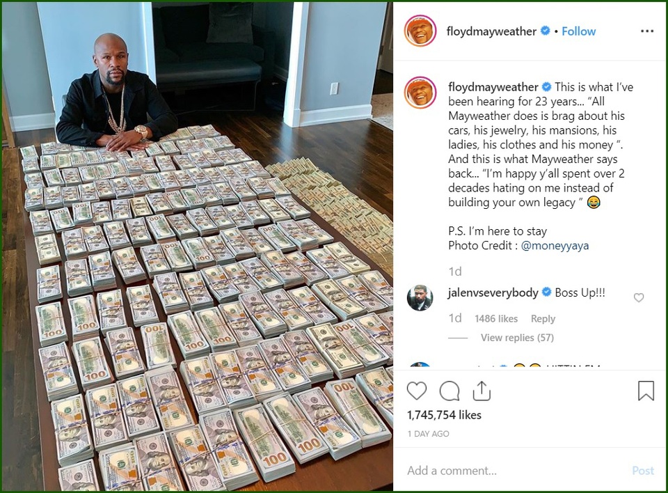Image resolution: width=668 pixels, height=493 pixels.
Task: Open the comment bubble icon
Action: (450, 391)
